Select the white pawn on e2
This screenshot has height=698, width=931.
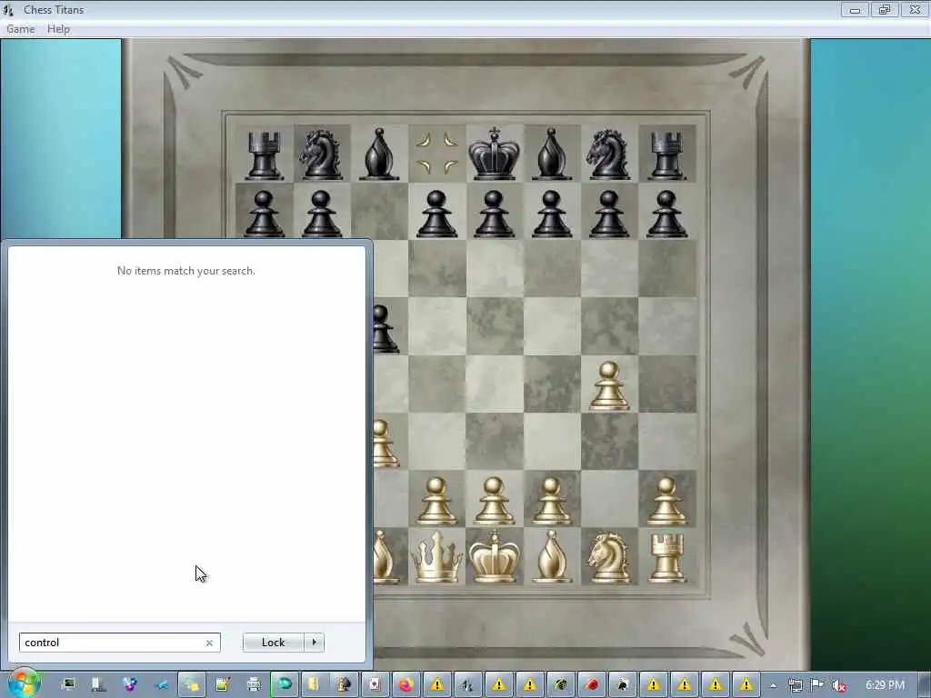point(494,502)
